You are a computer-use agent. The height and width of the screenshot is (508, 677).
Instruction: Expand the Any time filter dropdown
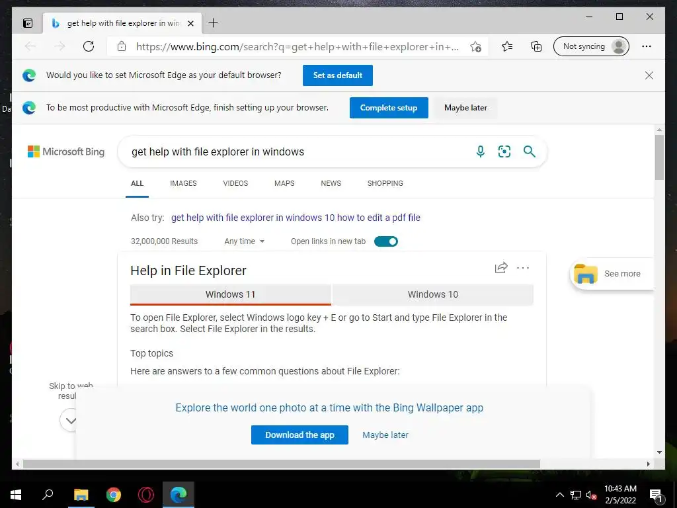click(244, 241)
